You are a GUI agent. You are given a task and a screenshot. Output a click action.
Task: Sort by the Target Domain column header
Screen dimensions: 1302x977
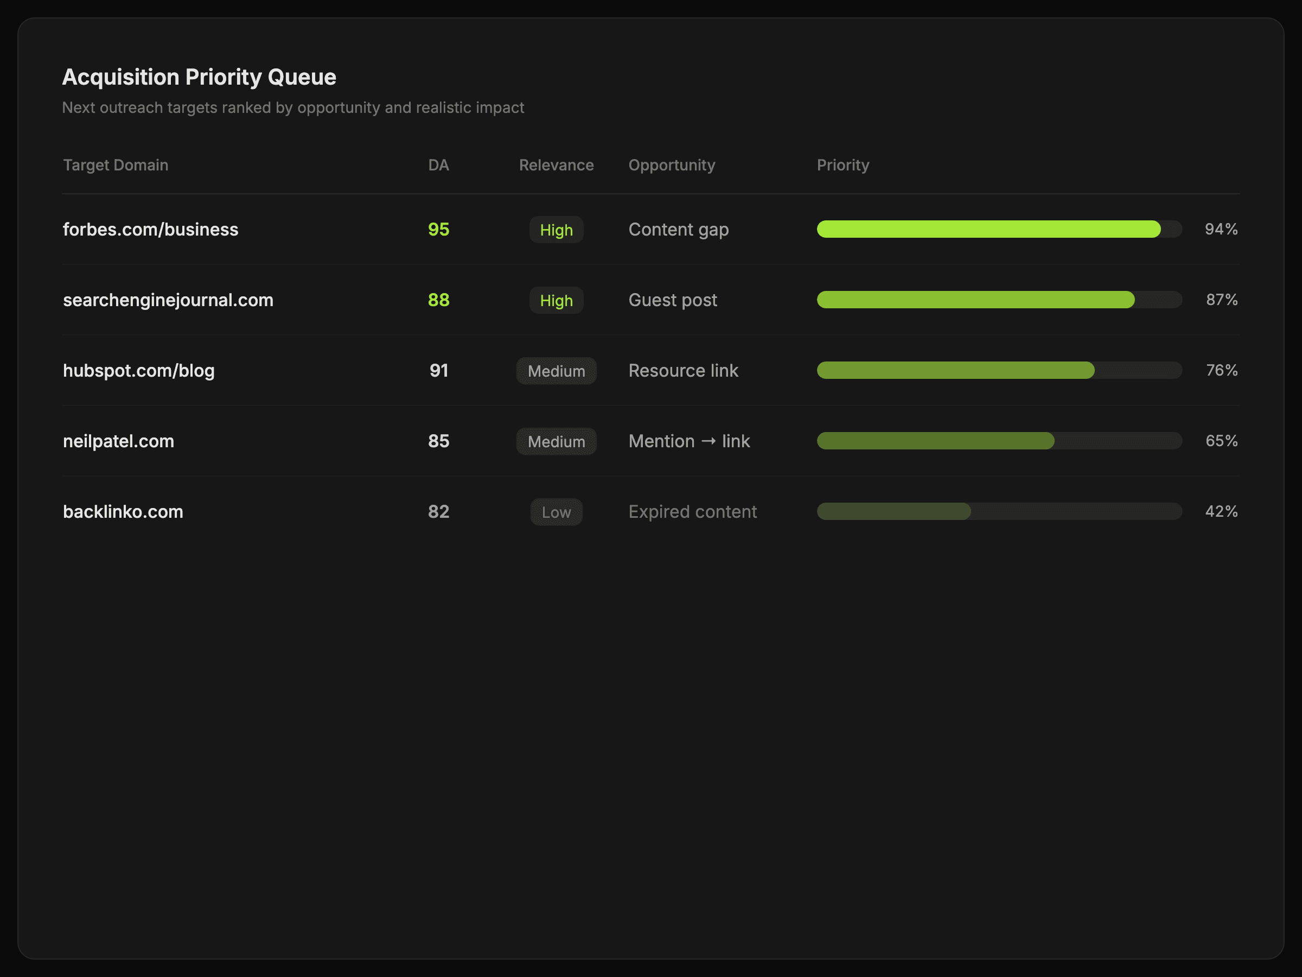(x=116, y=165)
